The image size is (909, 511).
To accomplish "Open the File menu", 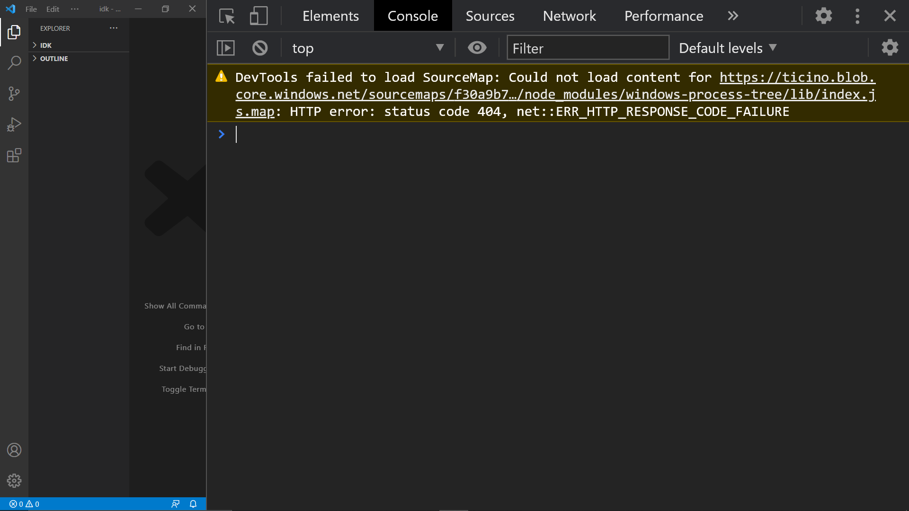I will pos(31,9).
